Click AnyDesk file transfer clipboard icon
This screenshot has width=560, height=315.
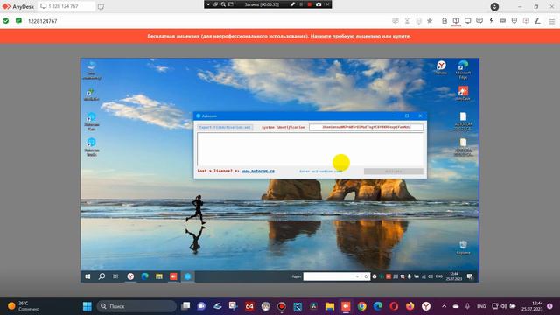pos(444,21)
